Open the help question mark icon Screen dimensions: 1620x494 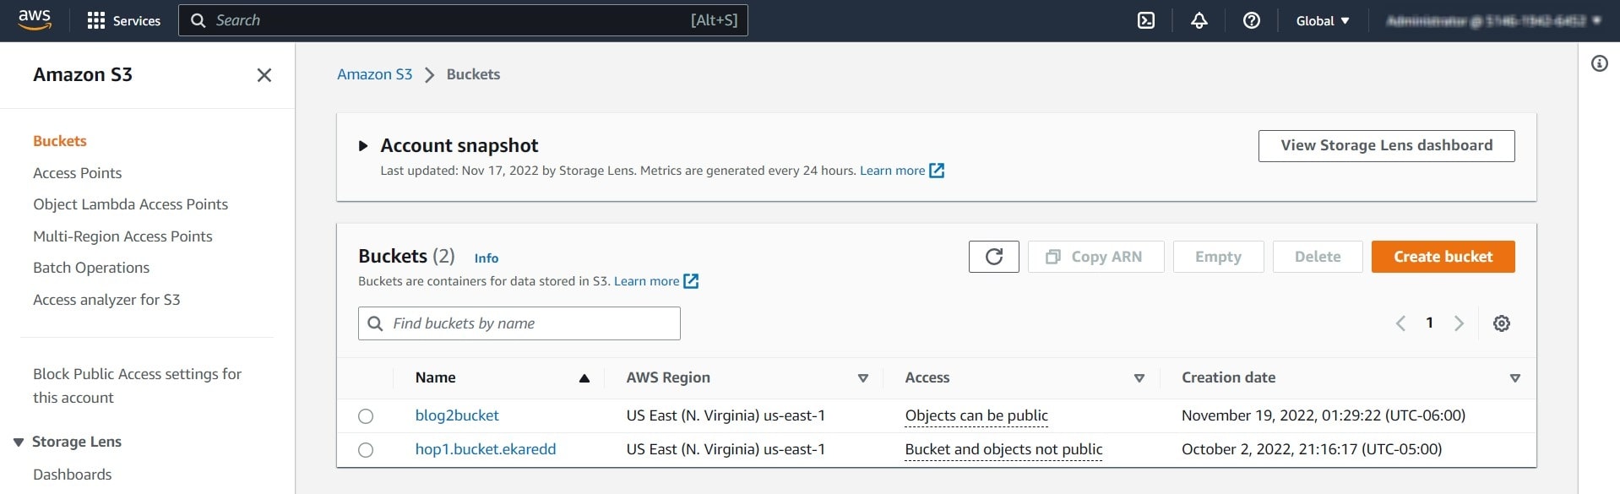[x=1251, y=20]
